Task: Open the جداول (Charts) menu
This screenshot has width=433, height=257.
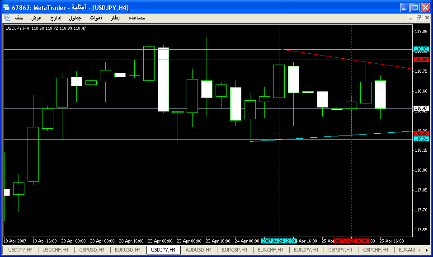Action: (75, 18)
